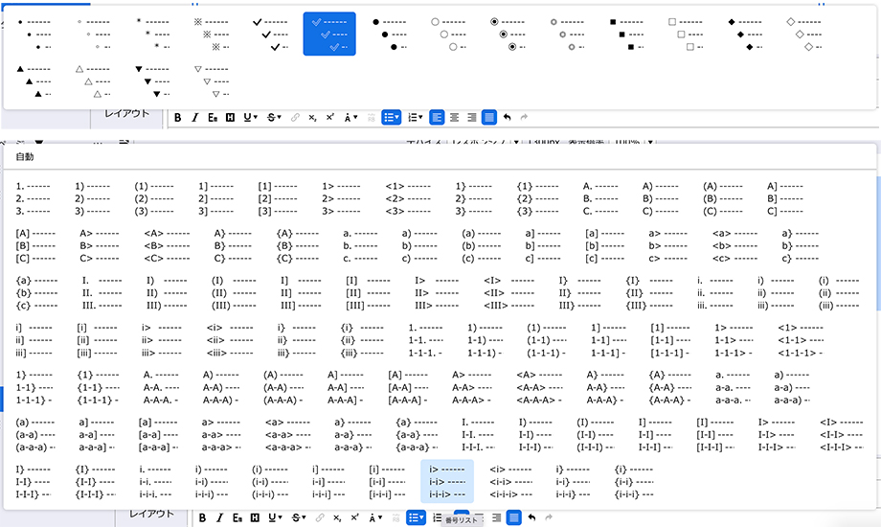Open bullet list dropdown in upper toolbar
Screen dimensions: 881x527
391,117
